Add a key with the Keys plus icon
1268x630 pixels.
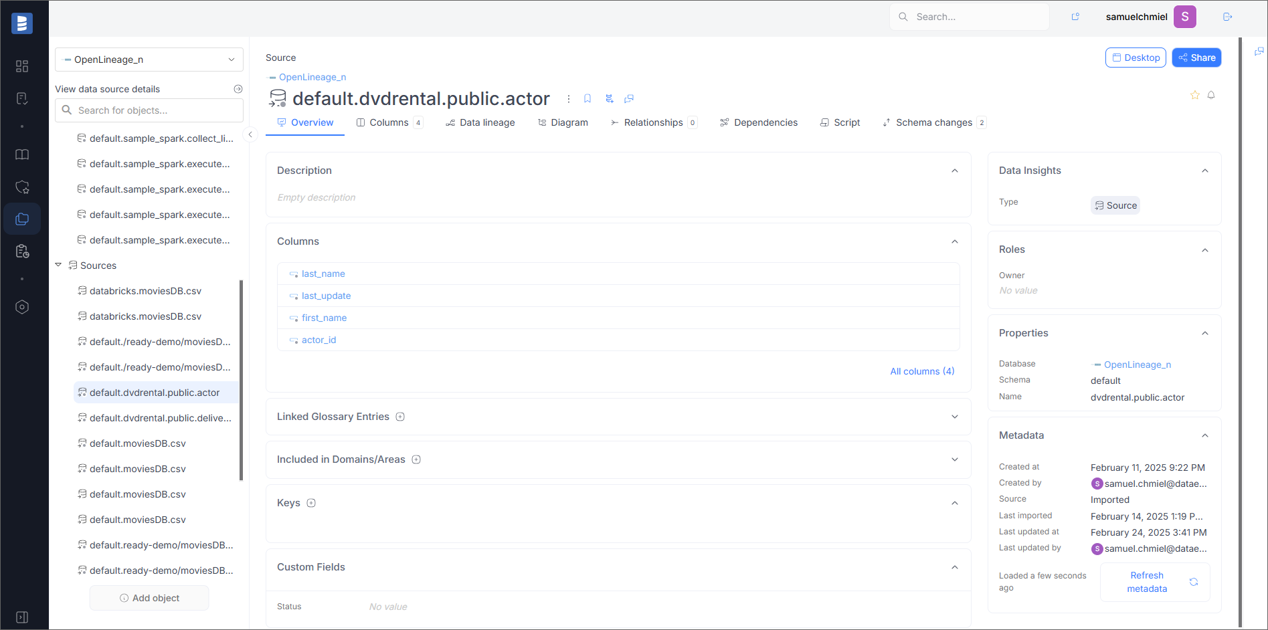click(x=311, y=503)
